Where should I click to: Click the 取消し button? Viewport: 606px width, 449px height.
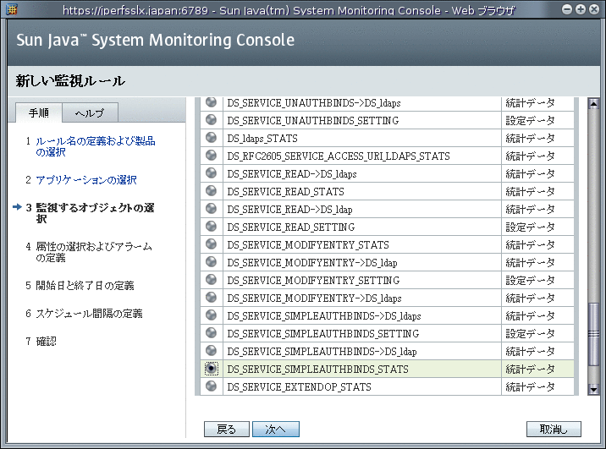554,429
